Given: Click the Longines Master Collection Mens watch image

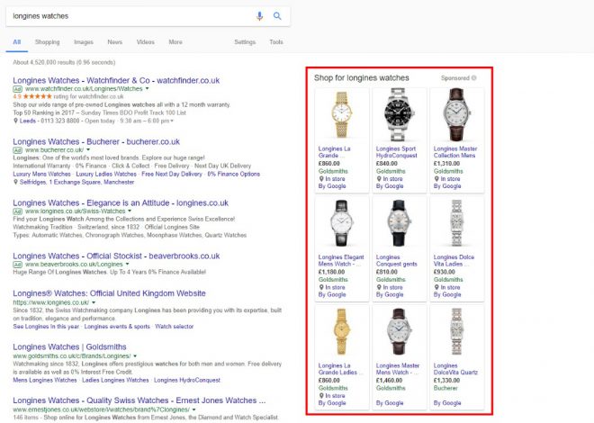Looking at the screenshot, I should point(457,114).
